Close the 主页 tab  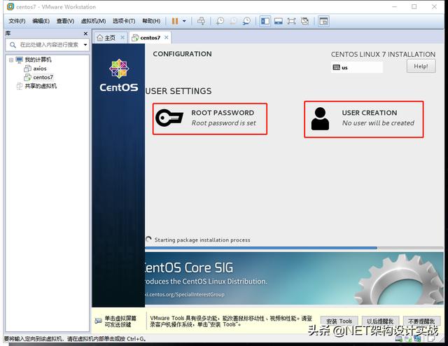coord(122,37)
